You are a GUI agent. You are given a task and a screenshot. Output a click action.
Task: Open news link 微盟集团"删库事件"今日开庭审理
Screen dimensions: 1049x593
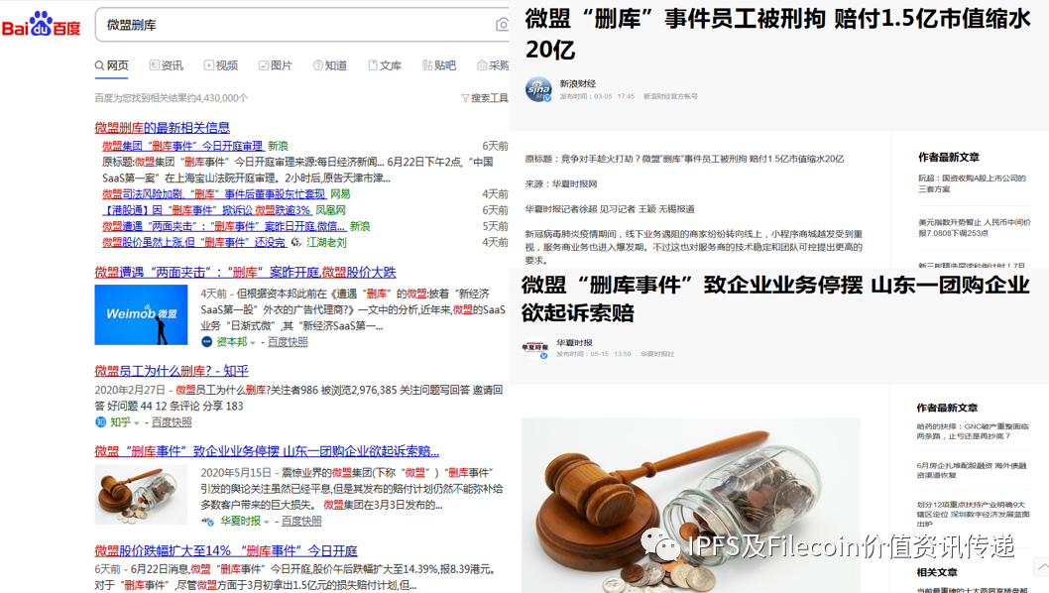[182, 146]
